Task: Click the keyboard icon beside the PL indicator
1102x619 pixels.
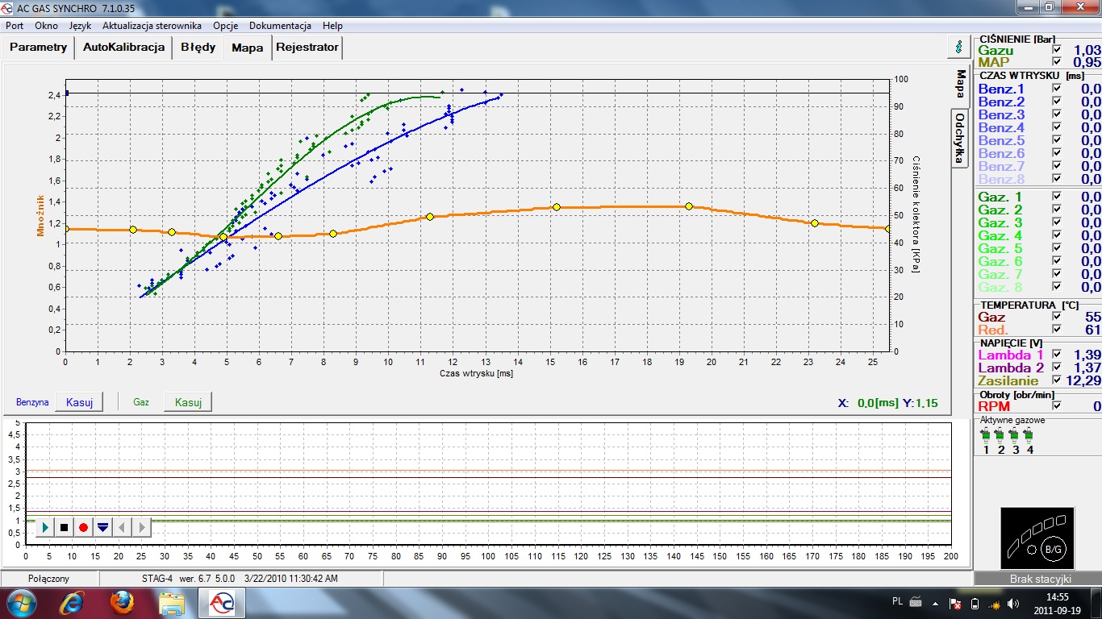Action: click(x=915, y=602)
